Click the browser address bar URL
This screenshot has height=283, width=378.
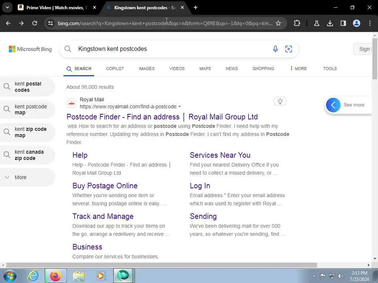(x=165, y=23)
